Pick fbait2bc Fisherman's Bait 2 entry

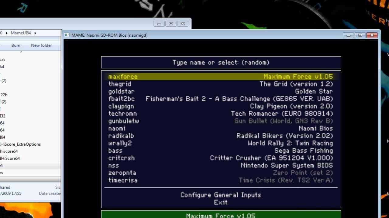(221, 99)
